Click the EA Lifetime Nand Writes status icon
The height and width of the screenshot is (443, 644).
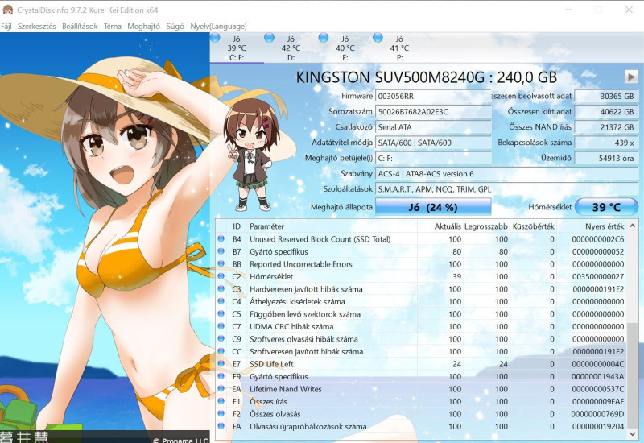pyautogui.click(x=221, y=388)
